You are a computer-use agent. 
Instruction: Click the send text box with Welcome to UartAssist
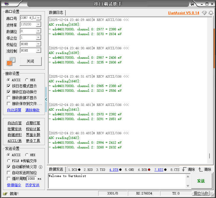(x=117, y=181)
